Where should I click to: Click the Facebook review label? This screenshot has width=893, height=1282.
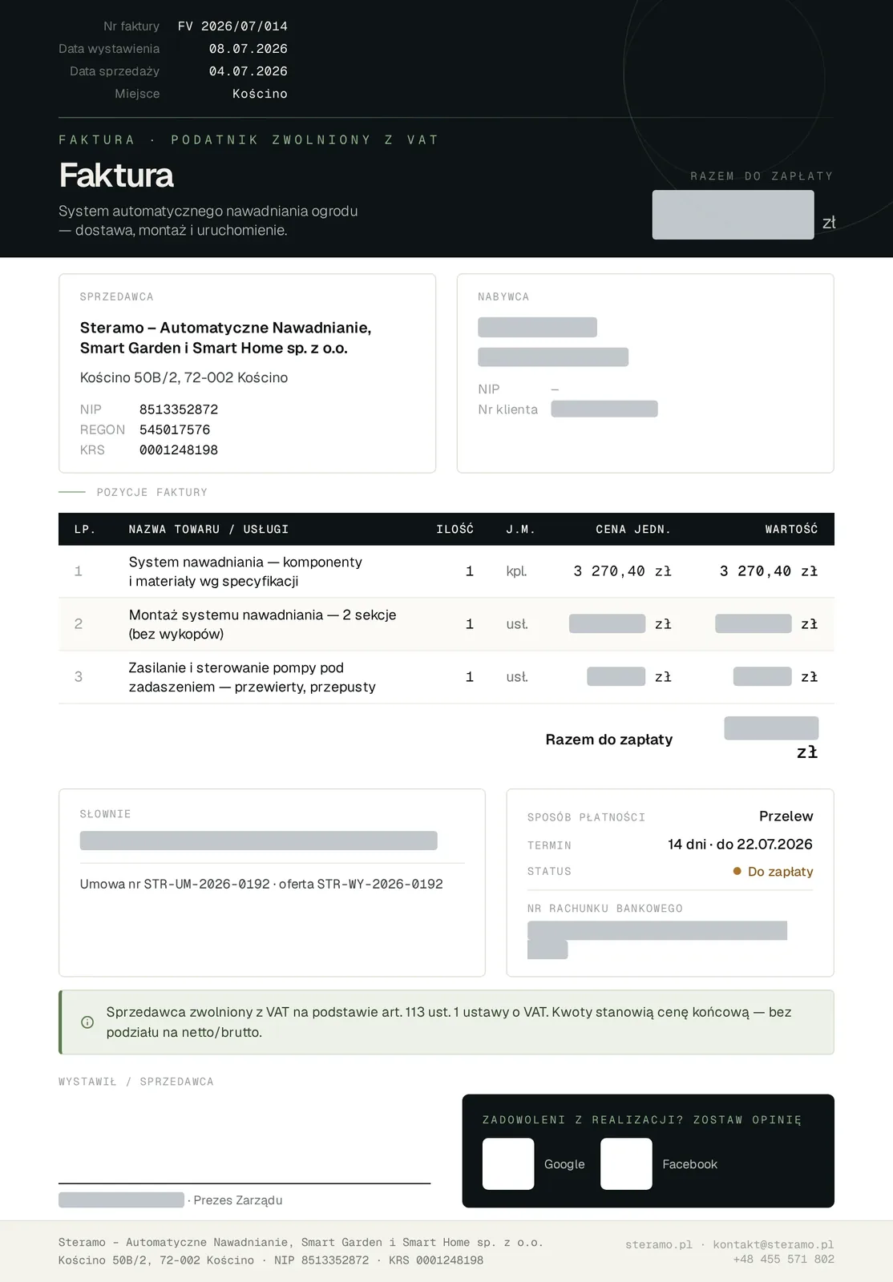689,1164
